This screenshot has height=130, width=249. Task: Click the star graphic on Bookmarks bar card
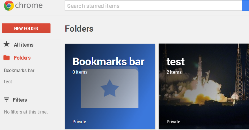[x=110, y=88]
